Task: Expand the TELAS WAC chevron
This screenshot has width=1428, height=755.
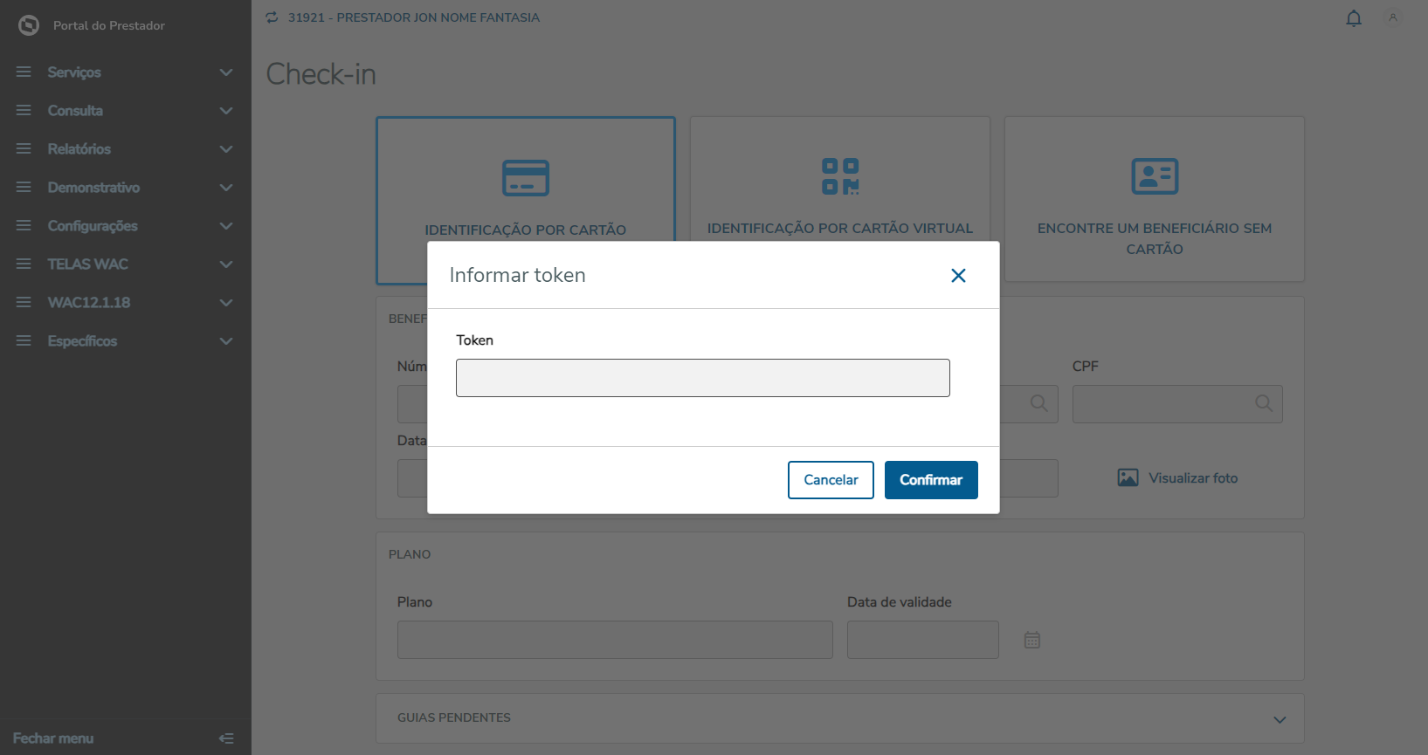Action: [226, 264]
